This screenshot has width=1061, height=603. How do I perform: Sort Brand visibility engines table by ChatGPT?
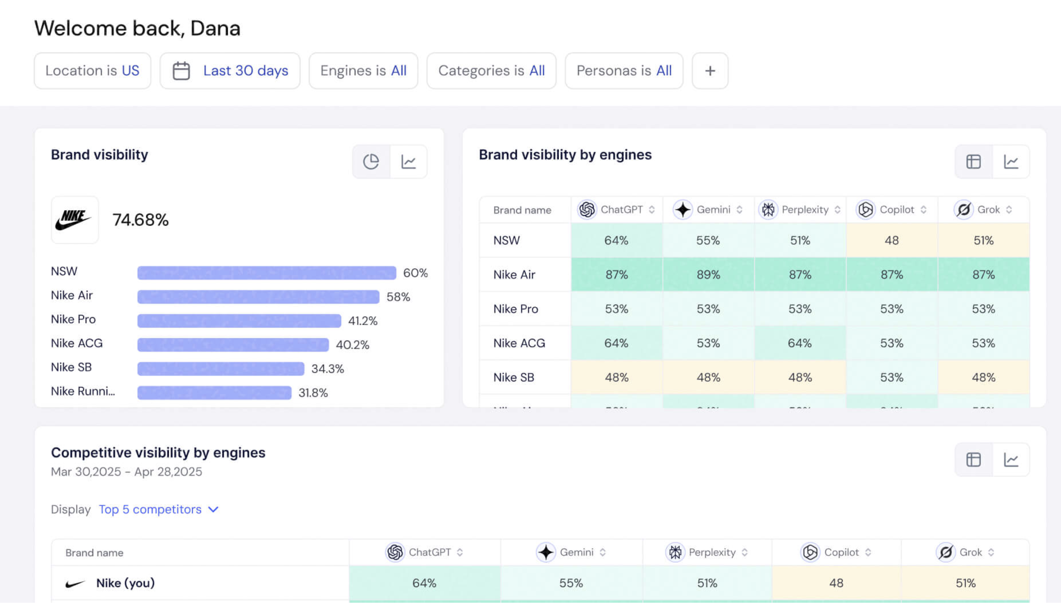tap(652, 210)
